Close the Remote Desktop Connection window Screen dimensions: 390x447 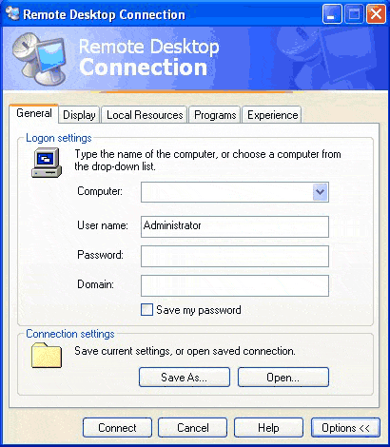[x=376, y=14]
